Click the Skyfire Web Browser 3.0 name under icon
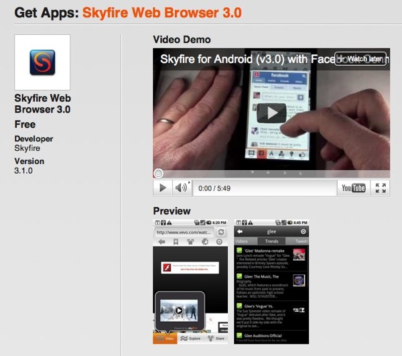Screen dimensions: 402x356 [x=43, y=104]
